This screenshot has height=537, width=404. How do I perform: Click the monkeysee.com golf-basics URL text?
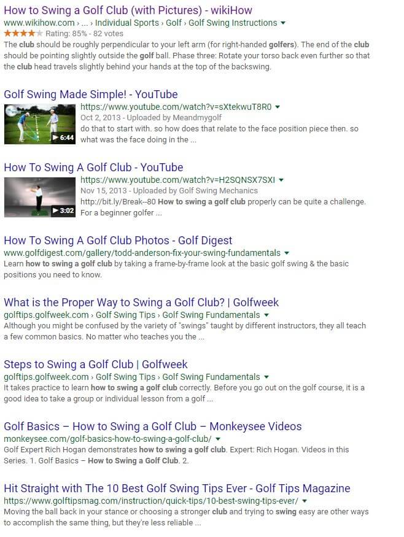click(107, 439)
